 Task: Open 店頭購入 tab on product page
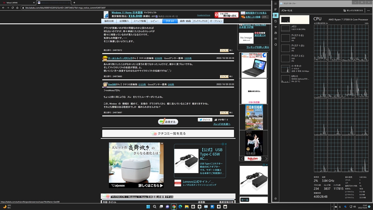[x=124, y=21]
